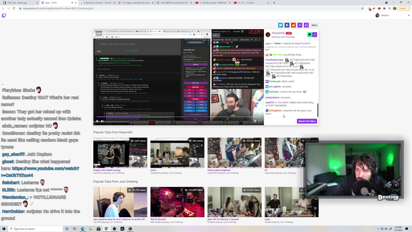Open the Windows notification center
This screenshot has width=412, height=232.
pos(407,229)
